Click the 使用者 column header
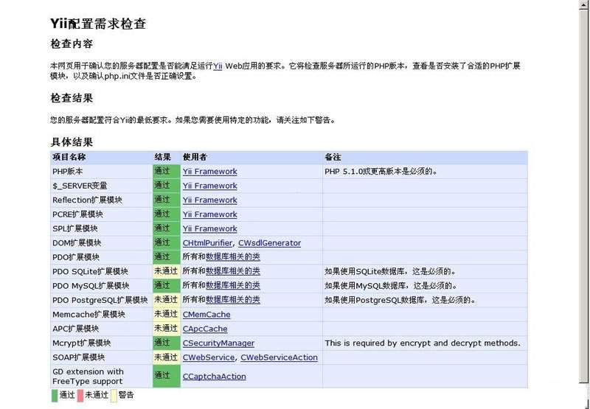The height and width of the screenshot is (409, 590). pyautogui.click(x=251, y=157)
